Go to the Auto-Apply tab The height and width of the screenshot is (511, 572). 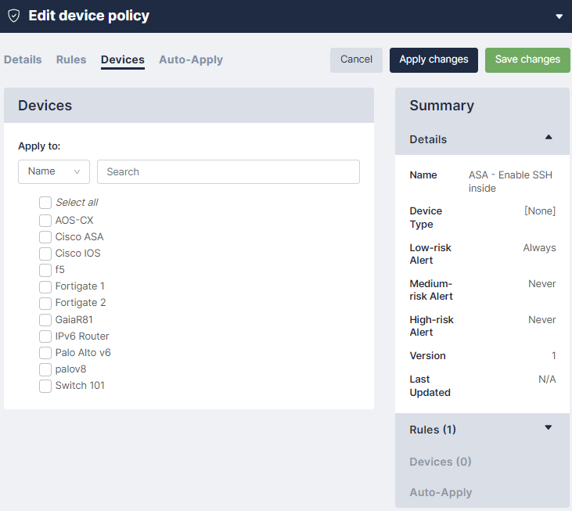tap(191, 59)
